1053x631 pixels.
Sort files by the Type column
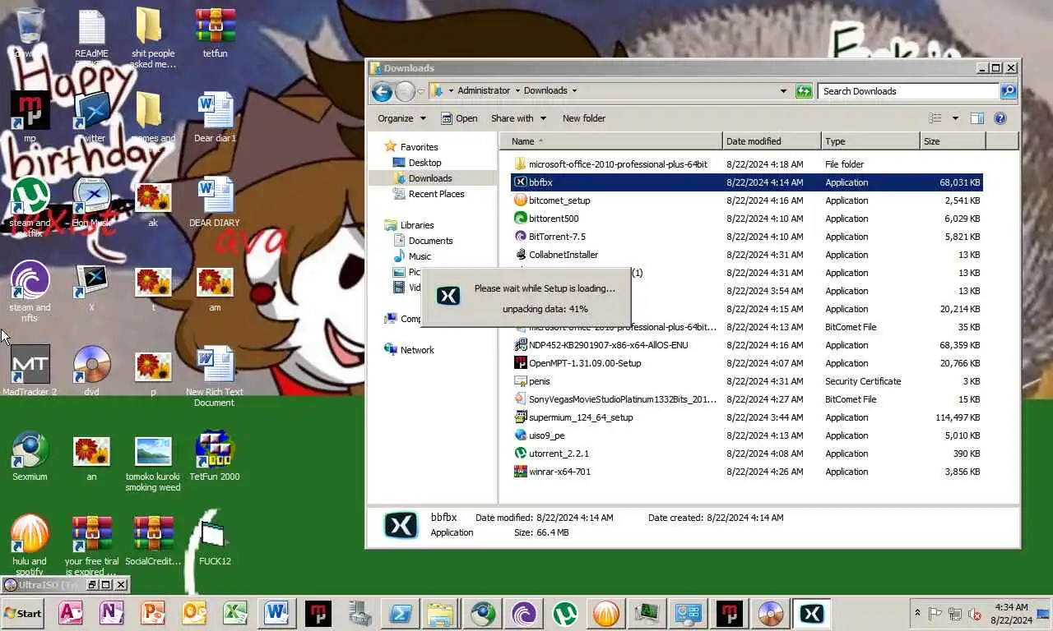coord(870,141)
